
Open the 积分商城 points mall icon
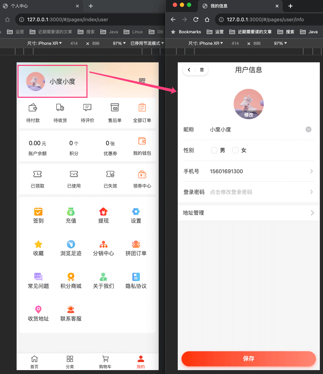click(71, 280)
